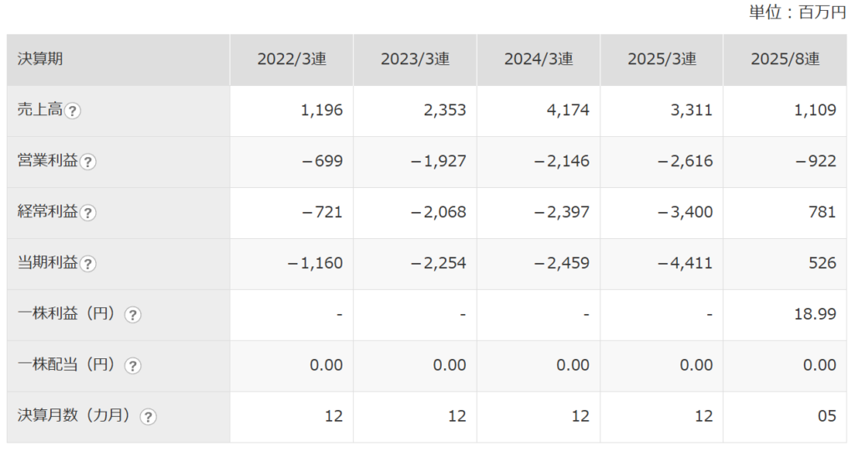855x451 pixels.
Task: Click the help icon beside 売上高
Action: point(73,111)
